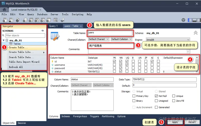Refresh the schemas list icon

pos(43,31)
